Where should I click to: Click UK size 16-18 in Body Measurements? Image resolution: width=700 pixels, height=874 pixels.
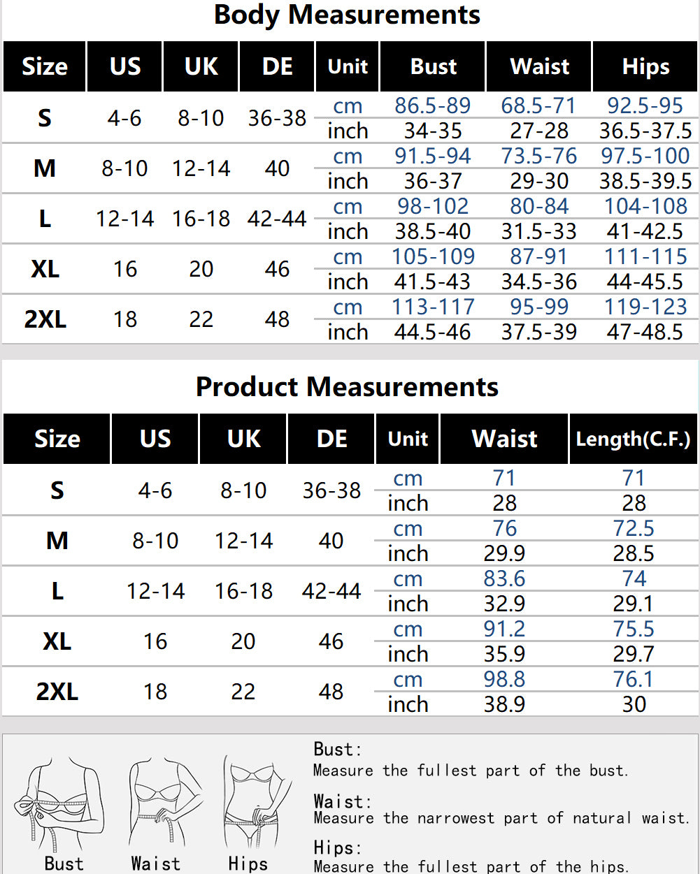pyautogui.click(x=201, y=219)
